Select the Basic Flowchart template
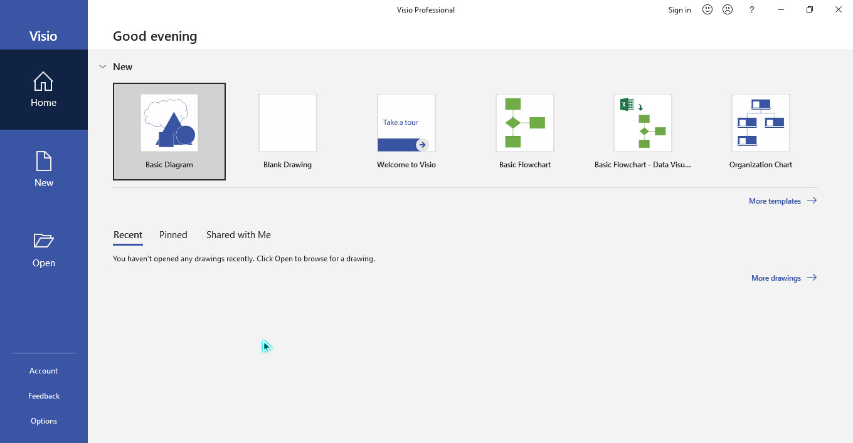The height and width of the screenshot is (443, 853). (x=525, y=132)
